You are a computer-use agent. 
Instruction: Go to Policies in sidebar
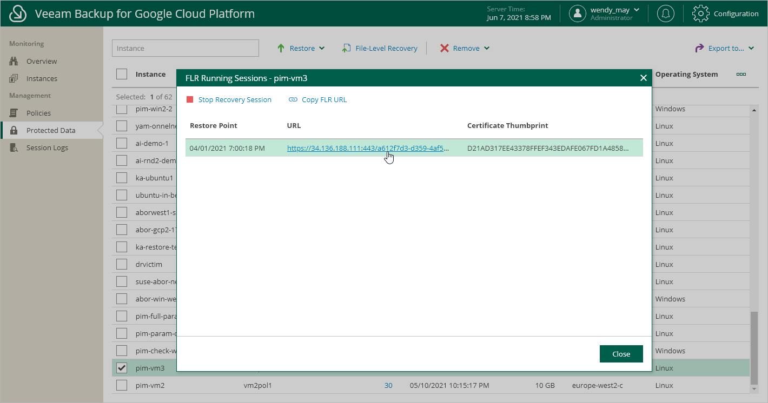coord(38,113)
